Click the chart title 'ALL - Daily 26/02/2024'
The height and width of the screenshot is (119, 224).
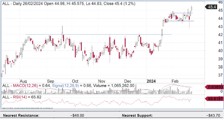22,3
